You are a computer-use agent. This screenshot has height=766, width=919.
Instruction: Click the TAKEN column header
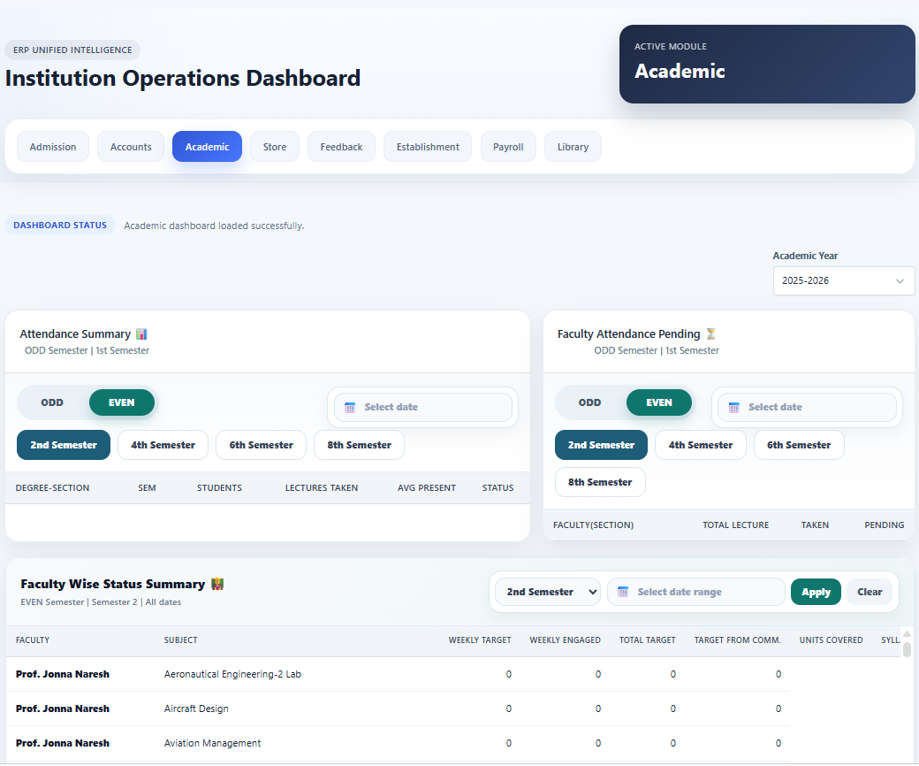(x=815, y=525)
